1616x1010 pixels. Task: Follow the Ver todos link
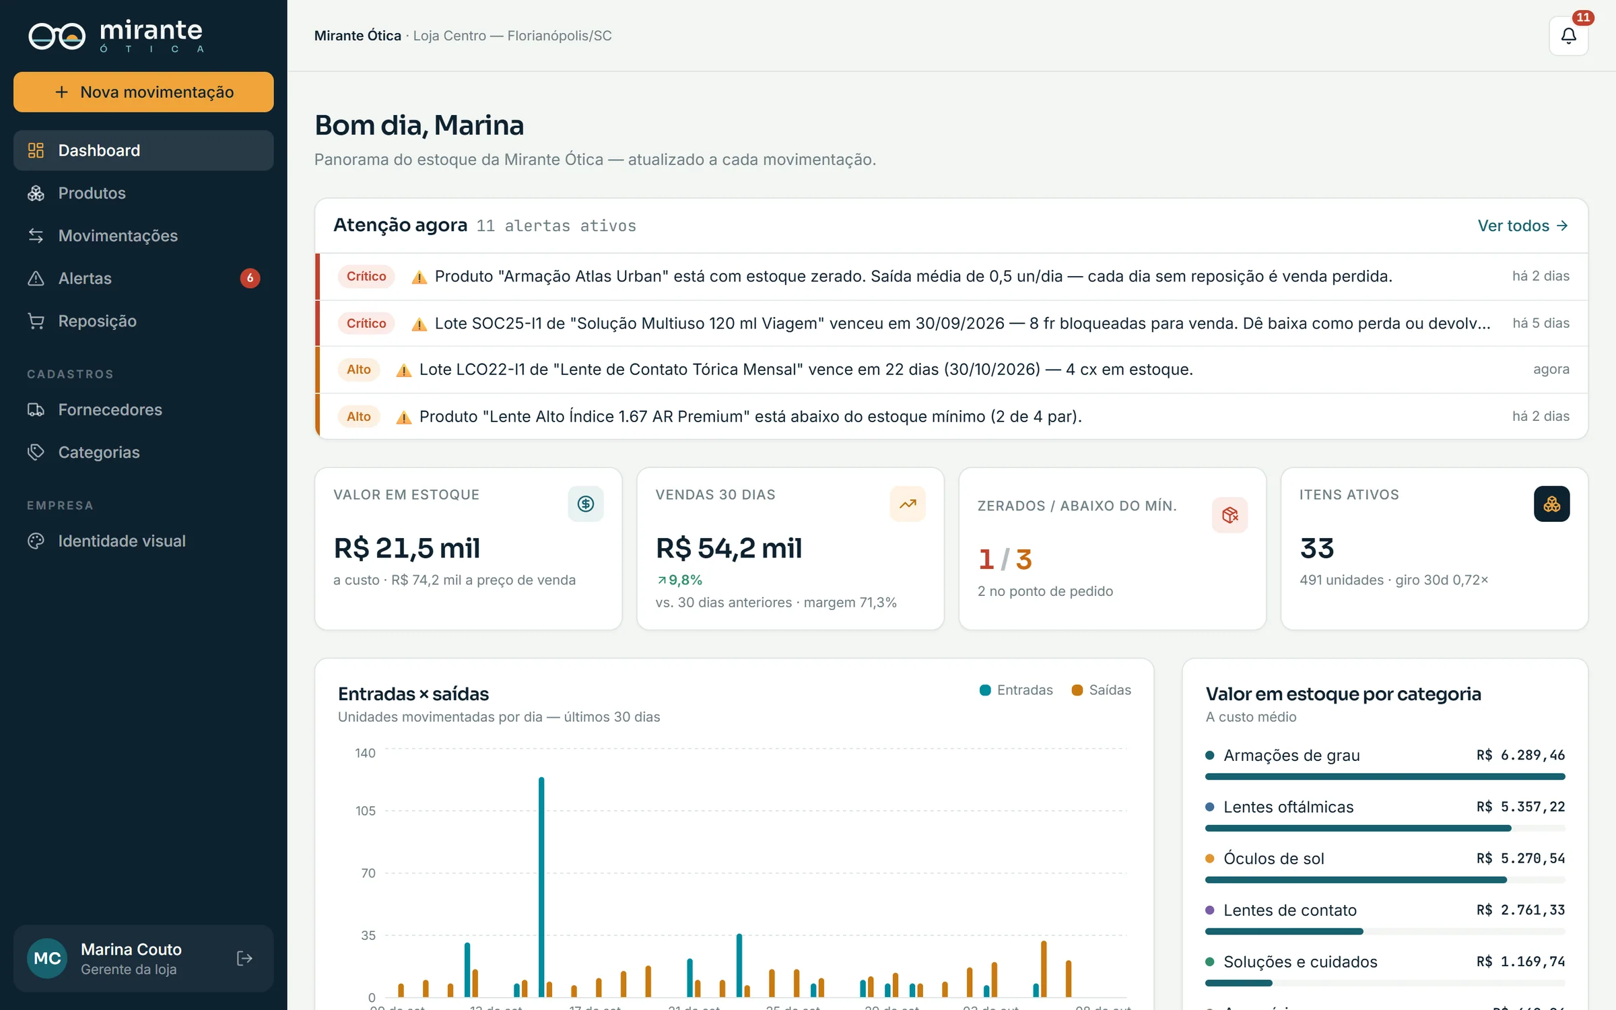(x=1523, y=226)
